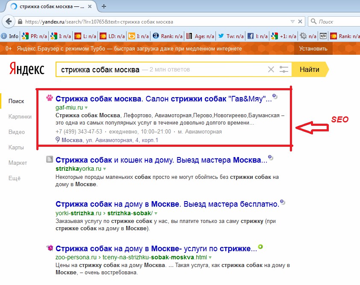Open a new browser tab with plus
The height and width of the screenshot is (285, 360).
tap(104, 6)
